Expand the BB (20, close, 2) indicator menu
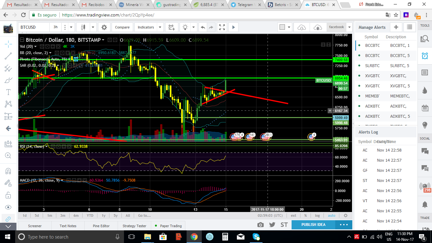432x243 pixels. tap(50, 53)
